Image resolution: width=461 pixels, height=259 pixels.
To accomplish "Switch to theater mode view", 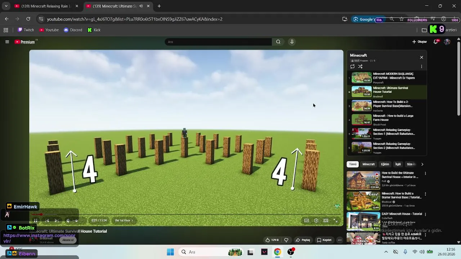I will [326, 221].
